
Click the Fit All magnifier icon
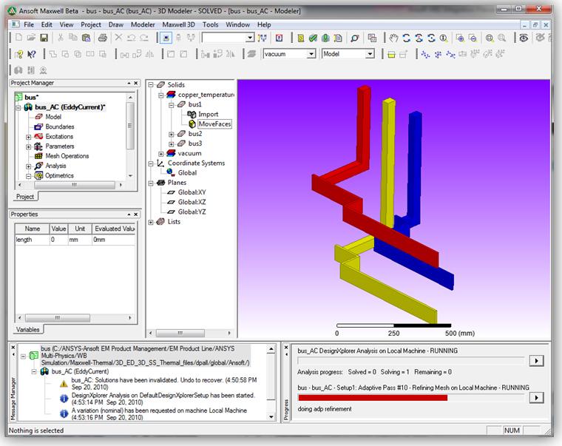point(490,38)
